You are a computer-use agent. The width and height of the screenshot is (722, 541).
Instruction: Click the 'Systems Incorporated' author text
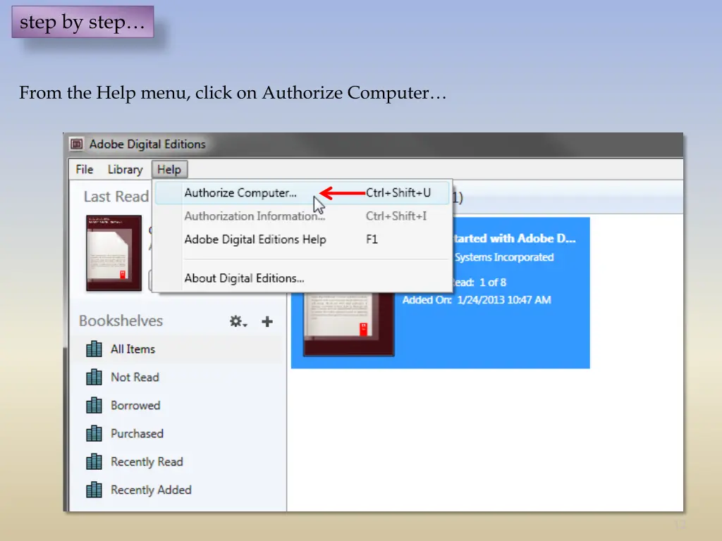503,257
